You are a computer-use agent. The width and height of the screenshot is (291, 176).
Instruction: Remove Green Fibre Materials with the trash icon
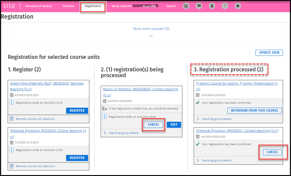tap(12, 119)
